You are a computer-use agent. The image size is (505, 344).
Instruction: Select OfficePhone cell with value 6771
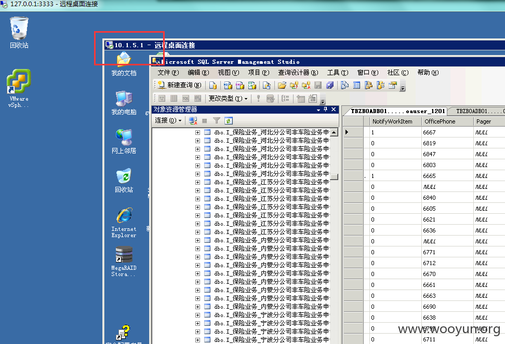(x=447, y=252)
